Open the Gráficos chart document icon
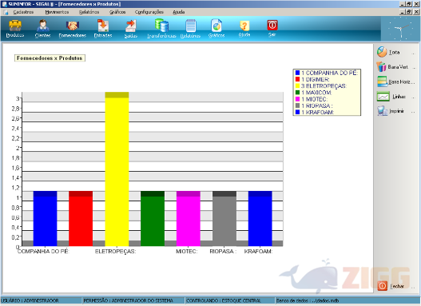This screenshot has height=306, width=421. click(216, 26)
